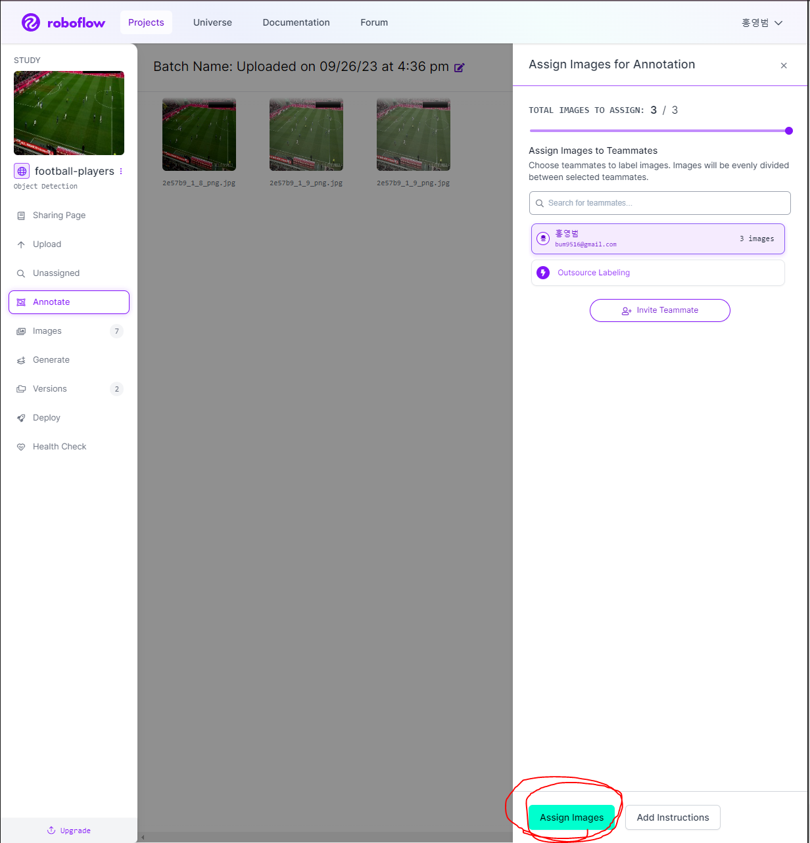Go to Sharing Page
This screenshot has width=810, height=843.
tap(69, 216)
